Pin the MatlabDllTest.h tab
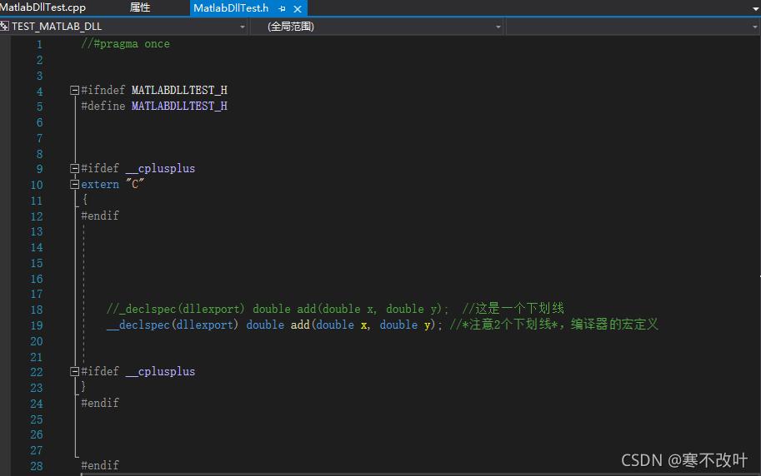761x476 pixels. tap(283, 8)
